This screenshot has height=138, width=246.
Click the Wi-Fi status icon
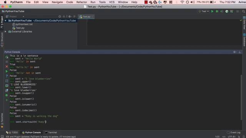click(182, 2)
